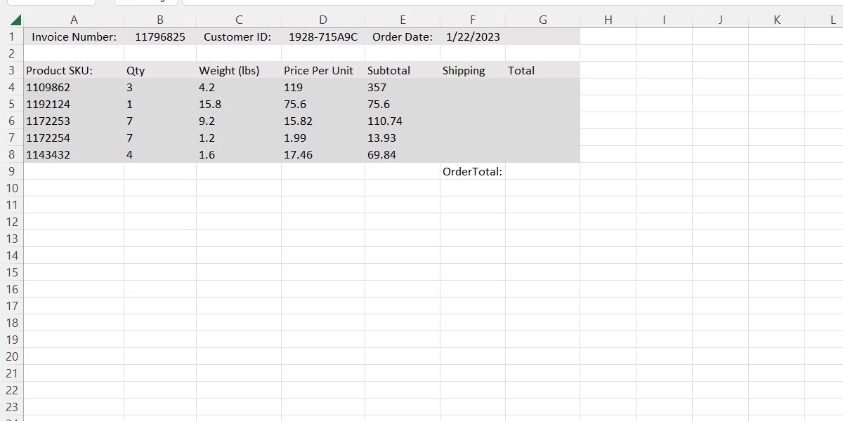Click invoice number value 11796825
The image size is (843, 421).
coord(160,36)
